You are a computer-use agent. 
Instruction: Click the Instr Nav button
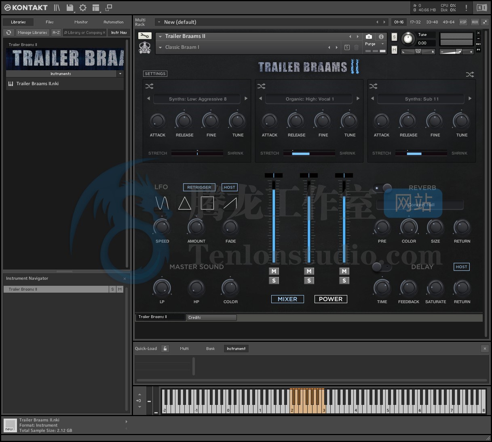119,33
